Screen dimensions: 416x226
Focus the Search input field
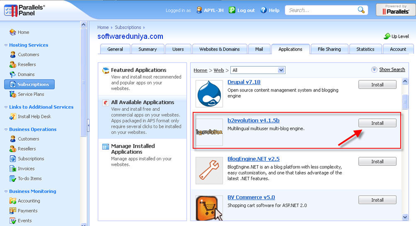tap(321, 10)
